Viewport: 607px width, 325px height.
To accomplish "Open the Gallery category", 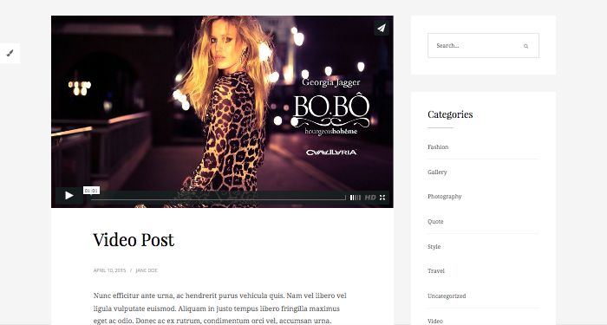I will tap(437, 172).
